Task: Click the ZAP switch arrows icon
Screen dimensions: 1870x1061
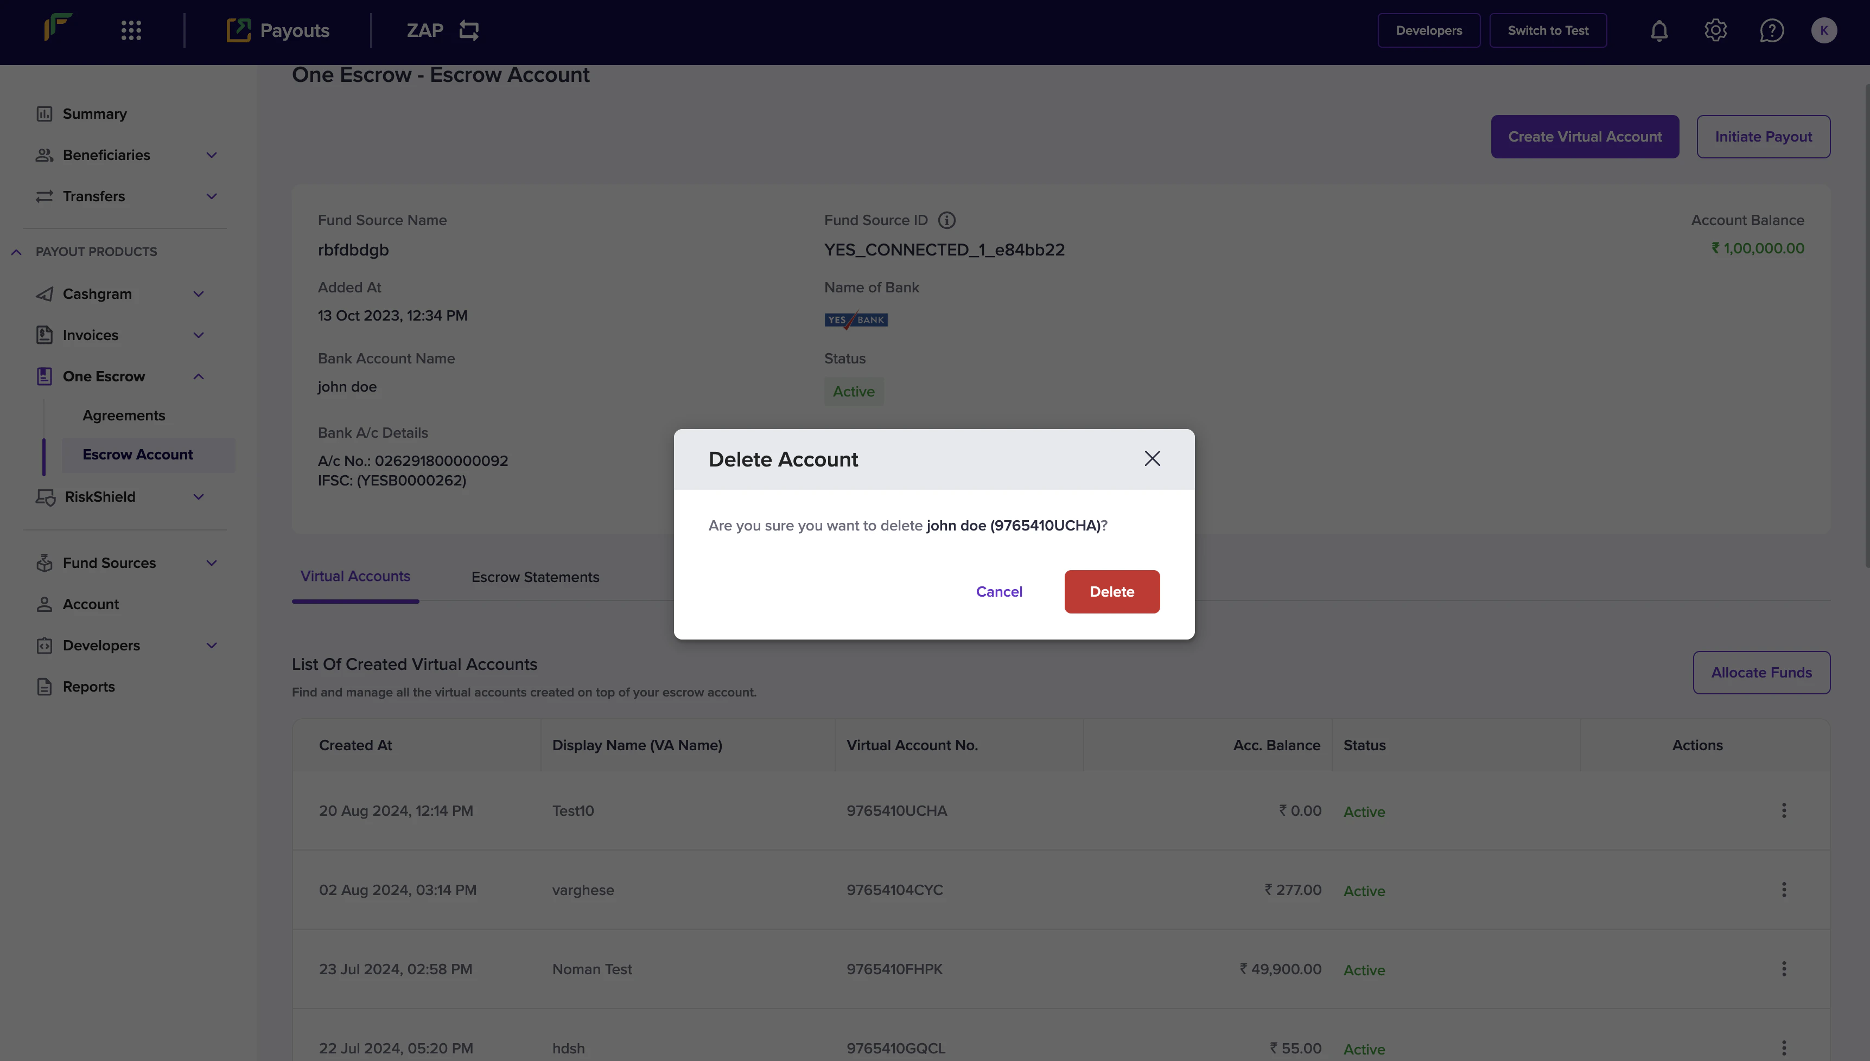Action: 469,30
